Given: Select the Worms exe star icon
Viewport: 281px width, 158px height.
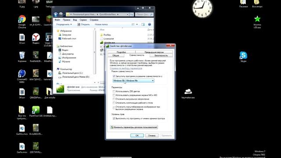Looking at the screenshot, I should [257, 22].
